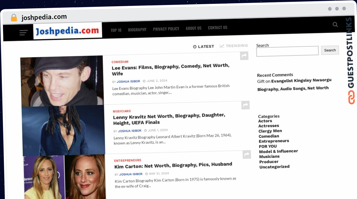Image resolution: width=357 pixels, height=199 pixels.
Task: Select the Comedian sidebar category
Action: [269, 136]
